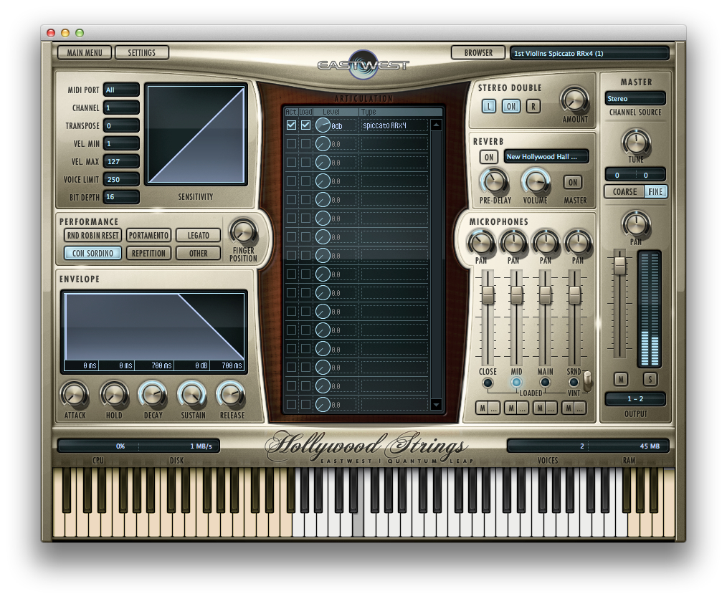Switch tuning to Fine
Screen dimensions: 727x599
[x=655, y=191]
